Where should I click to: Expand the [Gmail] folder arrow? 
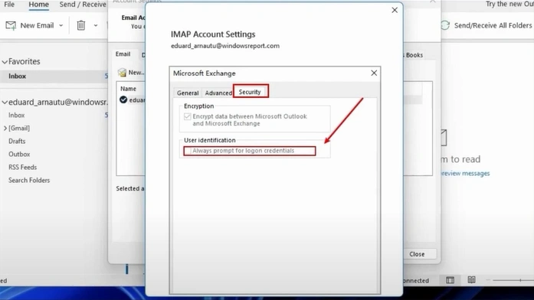click(5, 129)
